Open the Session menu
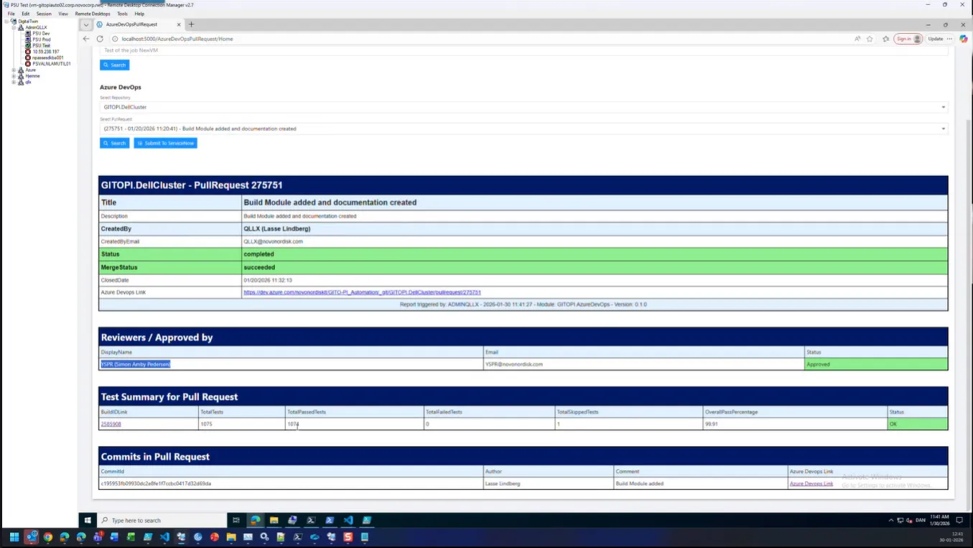Viewport: 973px width, 548px height. click(44, 14)
